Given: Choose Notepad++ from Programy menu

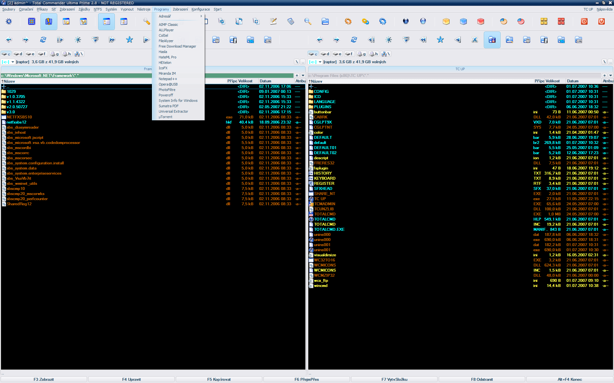Looking at the screenshot, I should click(x=178, y=79).
